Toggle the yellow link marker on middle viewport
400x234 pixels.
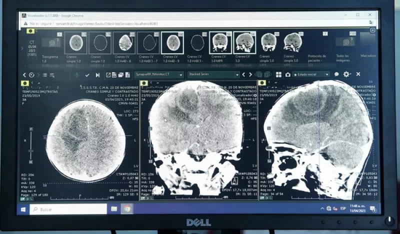pyautogui.click(x=144, y=82)
